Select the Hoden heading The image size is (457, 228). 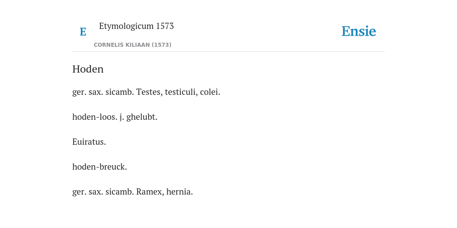pyautogui.click(x=88, y=69)
